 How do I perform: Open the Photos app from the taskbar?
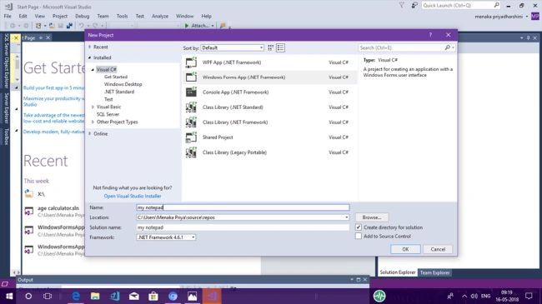(192, 296)
